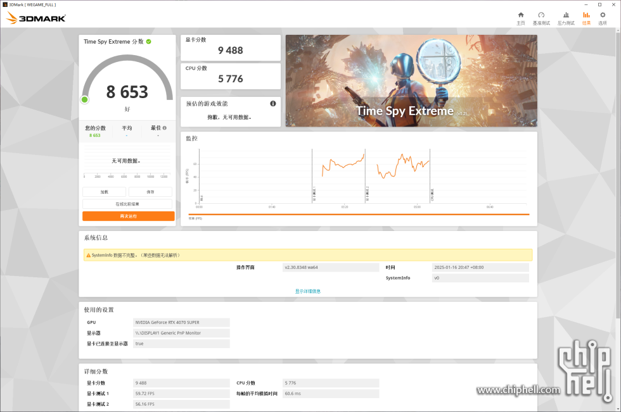
Task: Click the 好 rating under the score
Action: 127,109
